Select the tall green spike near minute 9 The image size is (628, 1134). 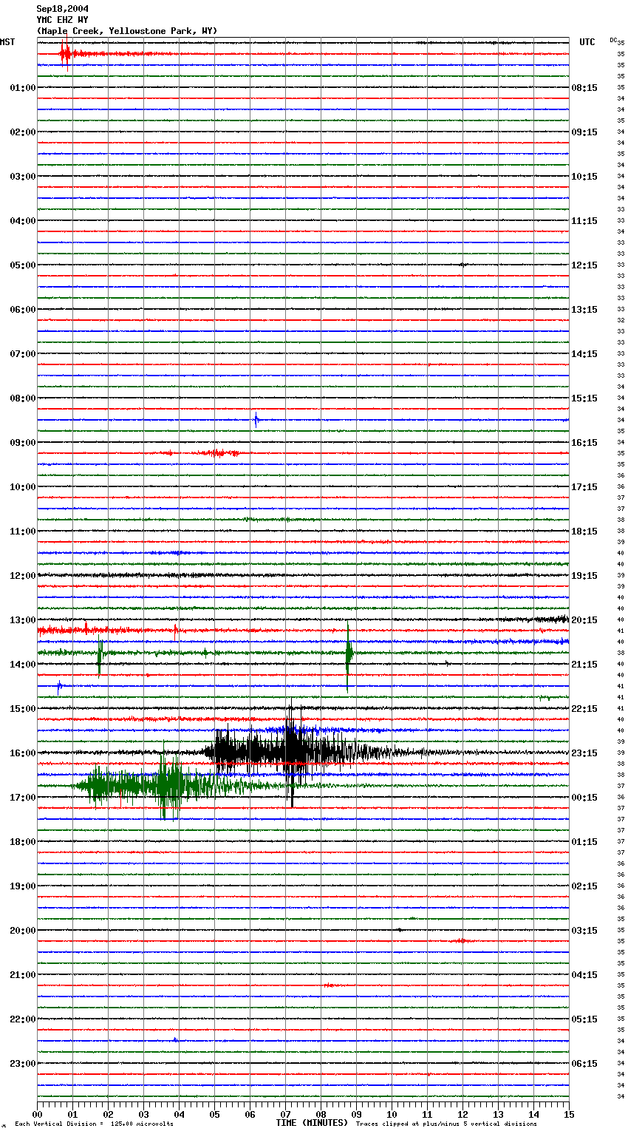[x=349, y=656]
